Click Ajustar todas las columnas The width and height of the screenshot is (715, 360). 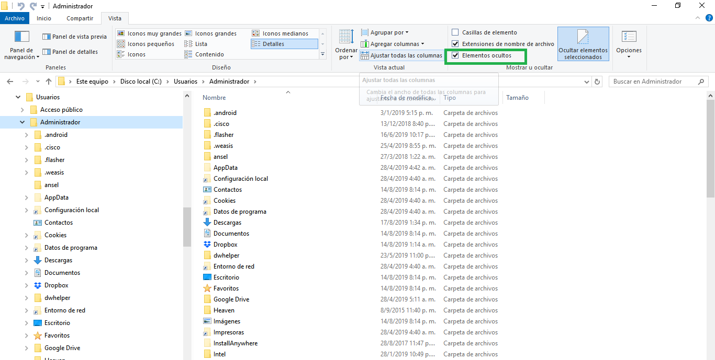[x=401, y=55]
